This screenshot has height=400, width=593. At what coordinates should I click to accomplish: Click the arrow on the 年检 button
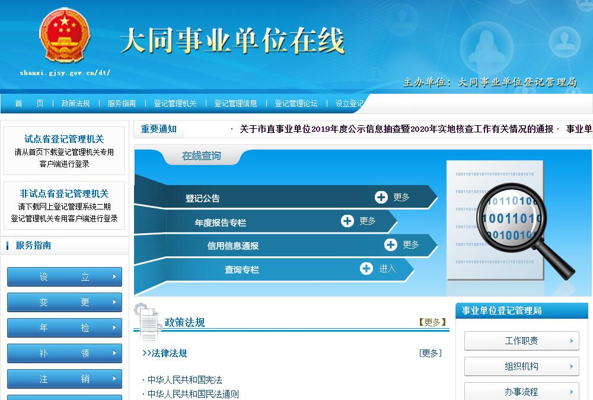[114, 328]
